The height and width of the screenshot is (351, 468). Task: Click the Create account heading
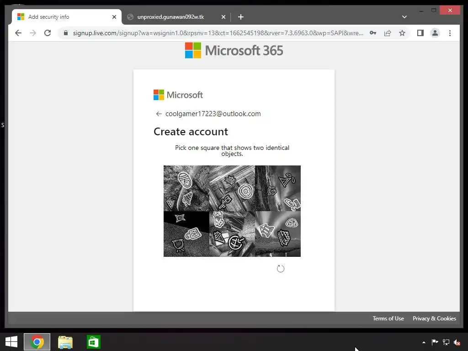pos(191,132)
